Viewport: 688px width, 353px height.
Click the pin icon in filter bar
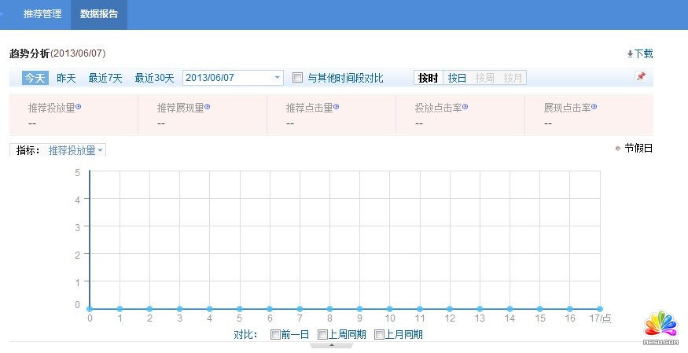coord(640,77)
